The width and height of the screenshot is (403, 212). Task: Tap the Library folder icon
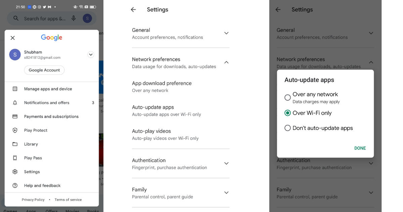(x=15, y=144)
